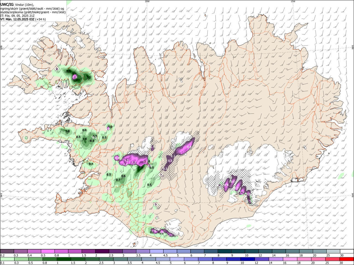
Task: Pick the bright pink swatch labeled 0.5 in top legend row
Action: pyautogui.click(x=48, y=251)
